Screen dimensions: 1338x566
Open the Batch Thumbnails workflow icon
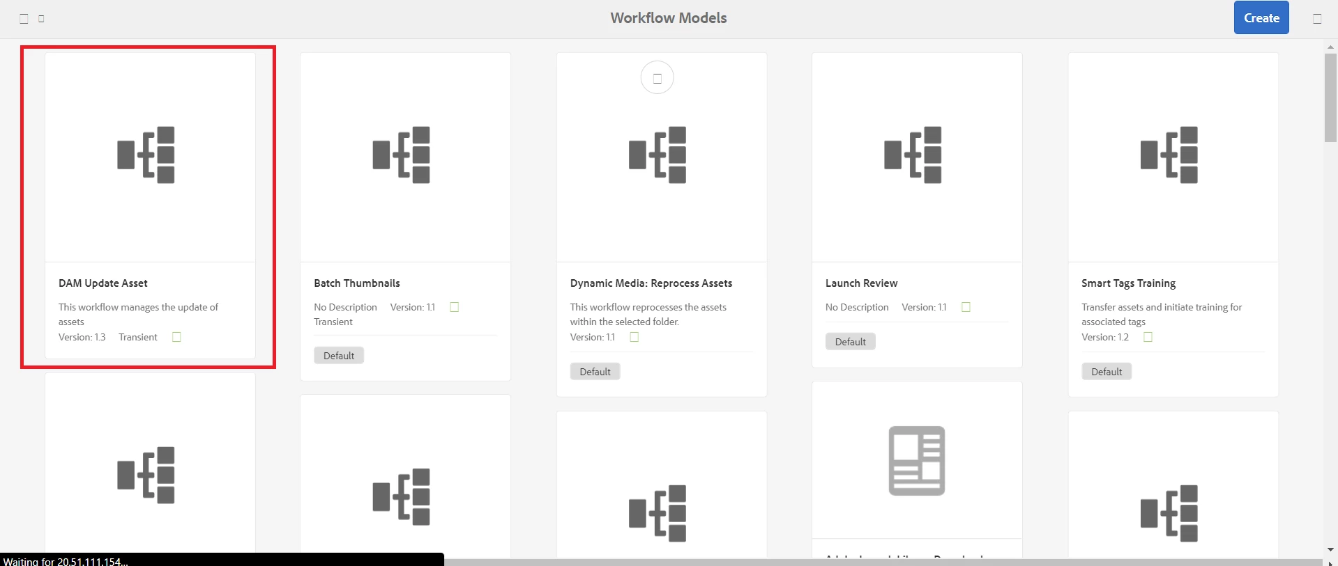[402, 155]
